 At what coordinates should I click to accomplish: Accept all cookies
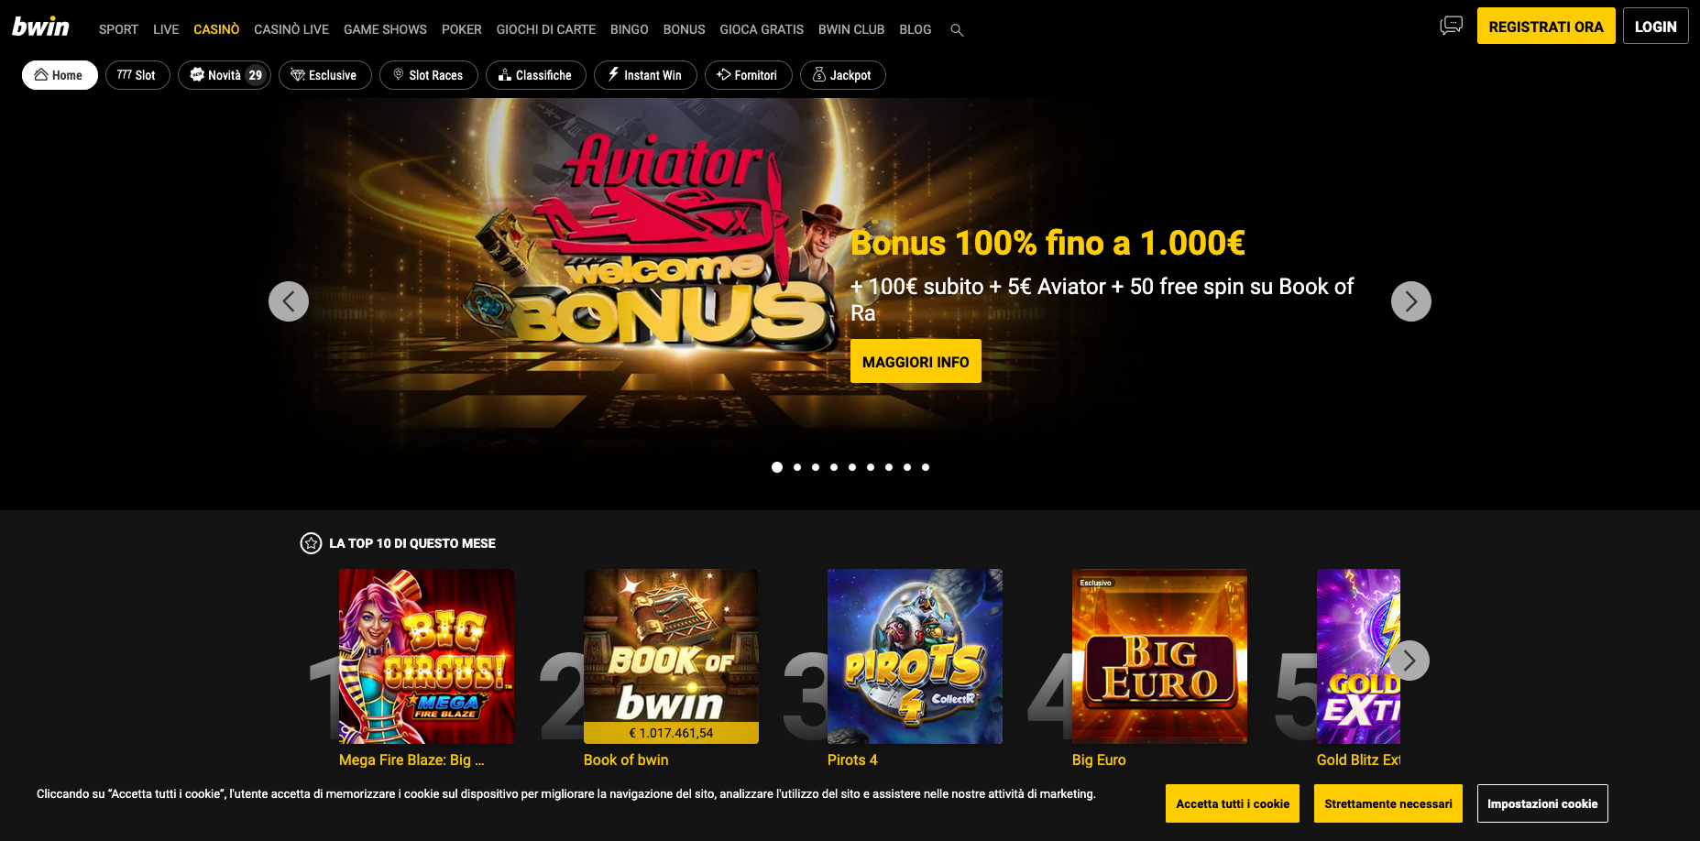point(1233,803)
